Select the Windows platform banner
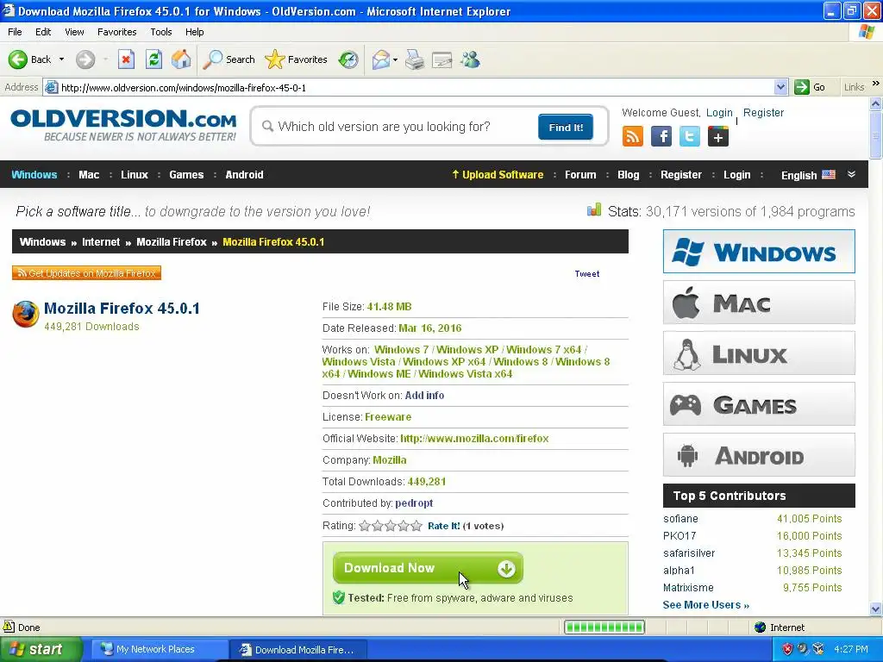Image resolution: width=883 pixels, height=662 pixels. (759, 251)
